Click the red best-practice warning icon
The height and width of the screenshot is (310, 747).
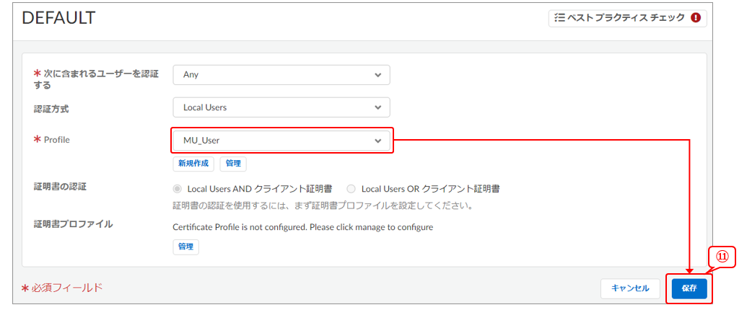coord(696,18)
